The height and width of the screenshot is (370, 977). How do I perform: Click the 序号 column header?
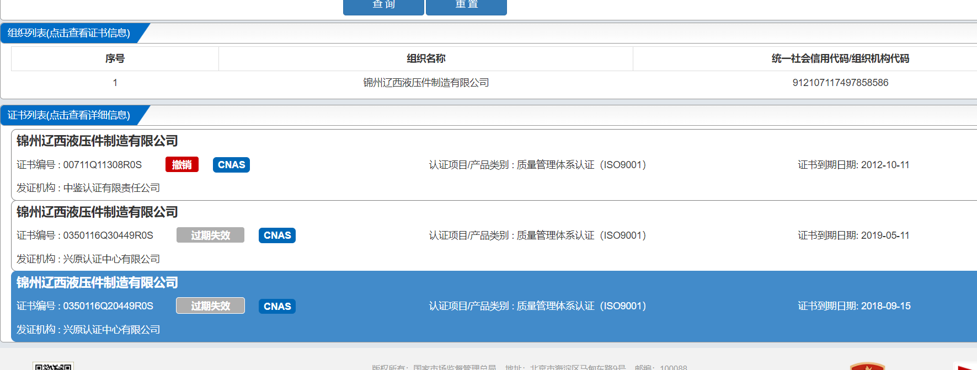(115, 58)
